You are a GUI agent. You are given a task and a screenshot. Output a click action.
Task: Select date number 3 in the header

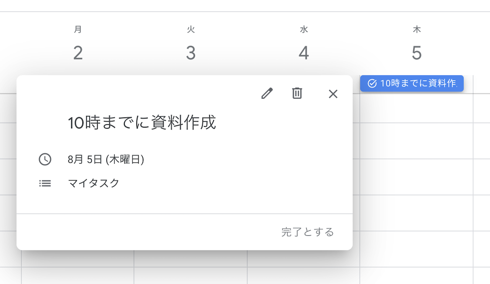[x=191, y=53]
